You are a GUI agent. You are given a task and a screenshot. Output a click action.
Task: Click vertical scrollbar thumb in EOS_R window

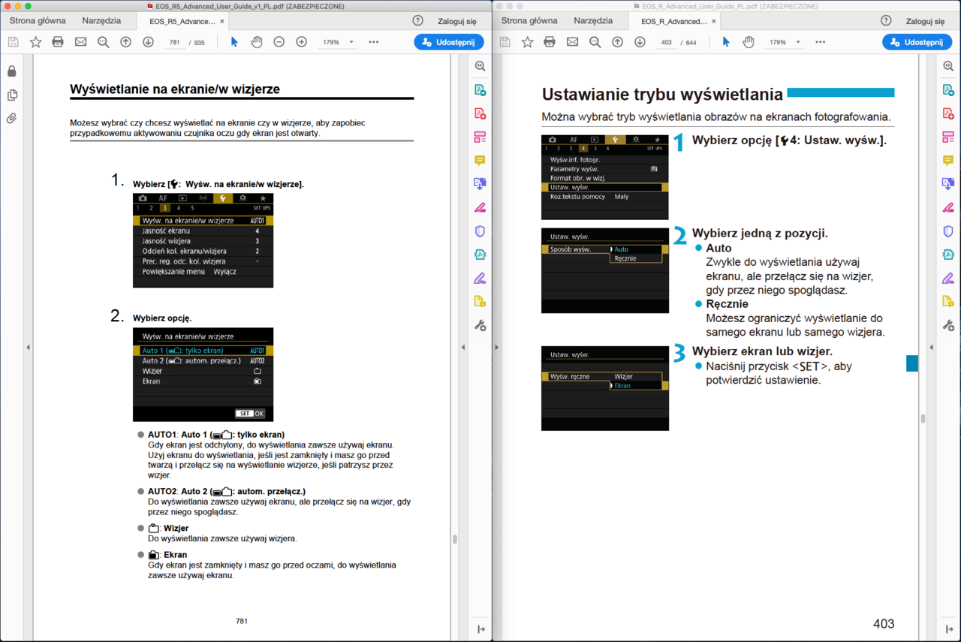923,418
